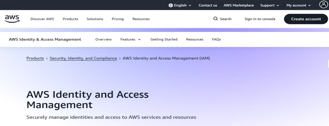329x126 pixels.
Task: Open the Pricing menu
Action: 117,19
